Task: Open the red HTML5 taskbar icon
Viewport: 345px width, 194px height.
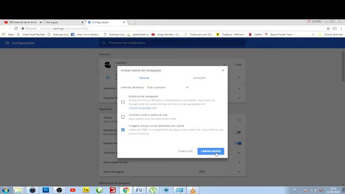Action: 113,190
